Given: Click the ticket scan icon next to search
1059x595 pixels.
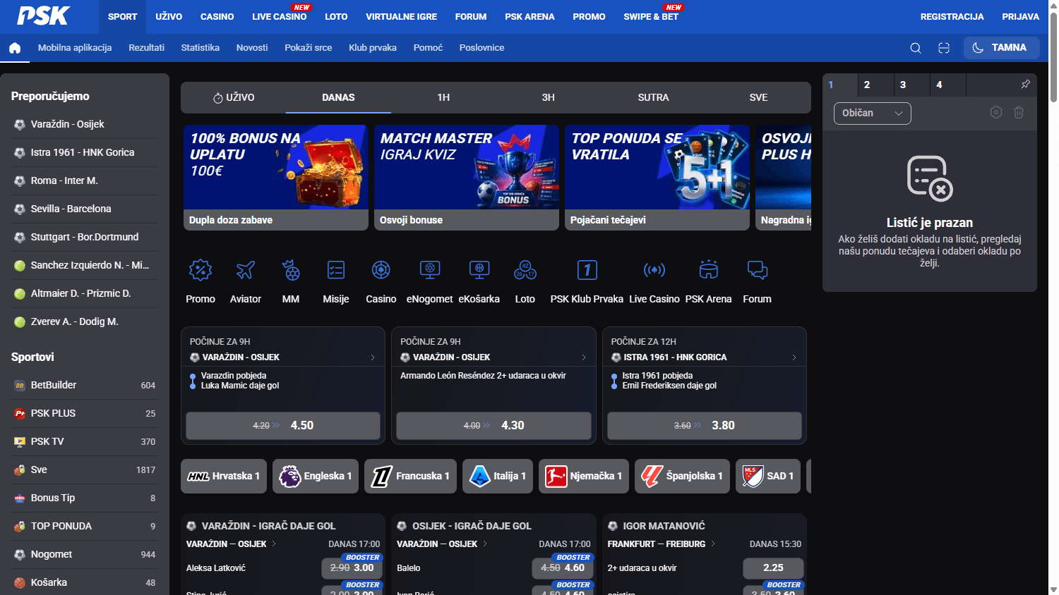Looking at the screenshot, I should (x=944, y=48).
